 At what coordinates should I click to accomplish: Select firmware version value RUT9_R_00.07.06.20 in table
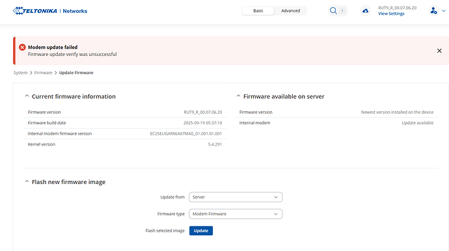(203, 112)
